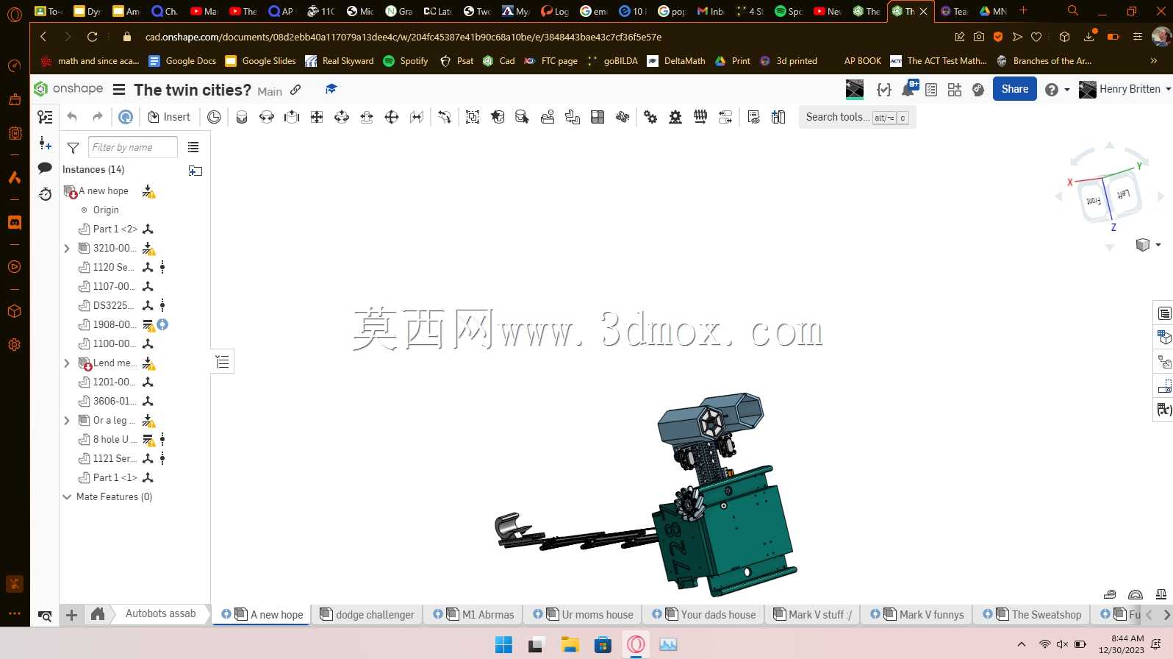Switch to the M1 Abrmas tab
Image resolution: width=1173 pixels, height=659 pixels.
pyautogui.click(x=473, y=615)
